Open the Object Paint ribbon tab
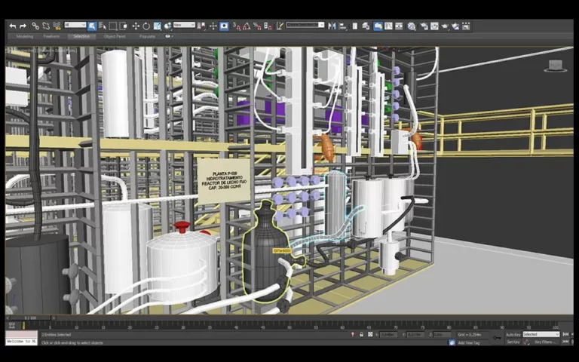This screenshot has height=362, width=579. pos(115,35)
